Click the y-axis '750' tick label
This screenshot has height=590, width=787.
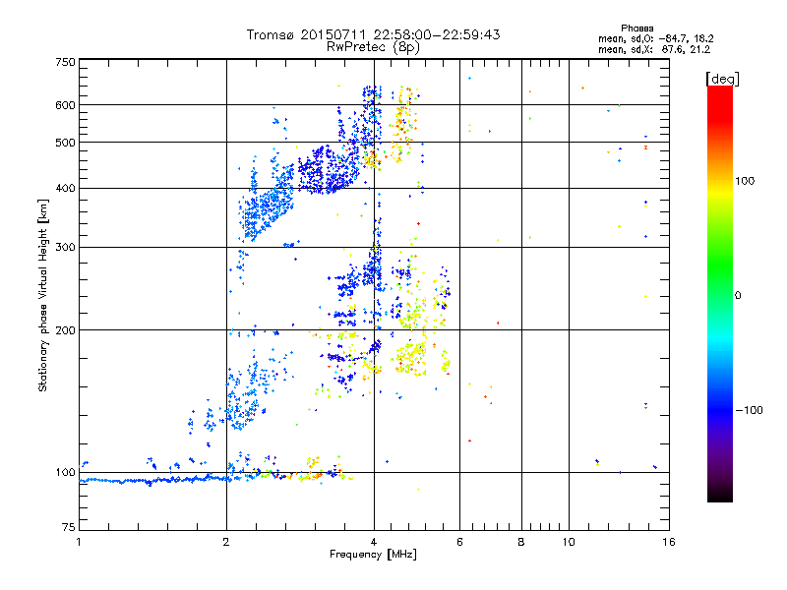[x=65, y=62]
